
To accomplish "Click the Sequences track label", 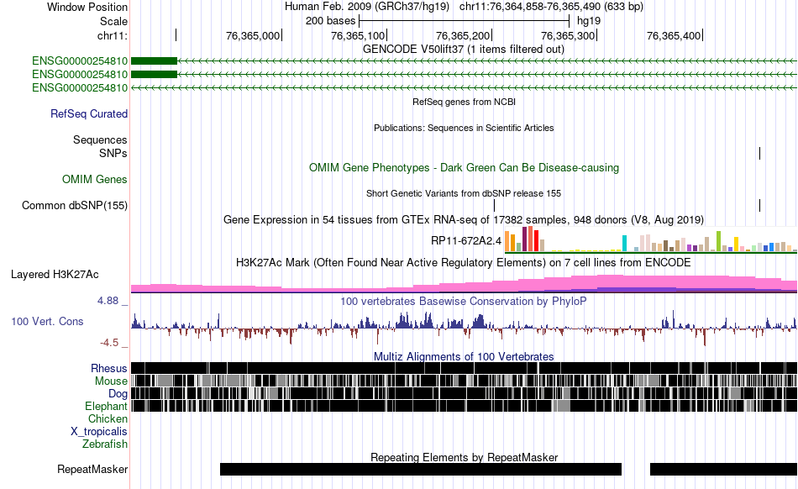I will [x=100, y=140].
